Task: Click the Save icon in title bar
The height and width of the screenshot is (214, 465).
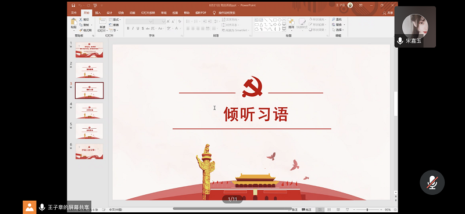Action: (x=73, y=5)
